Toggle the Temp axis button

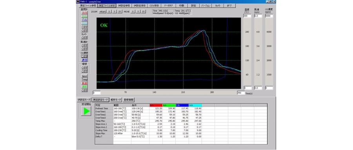coord(84,80)
